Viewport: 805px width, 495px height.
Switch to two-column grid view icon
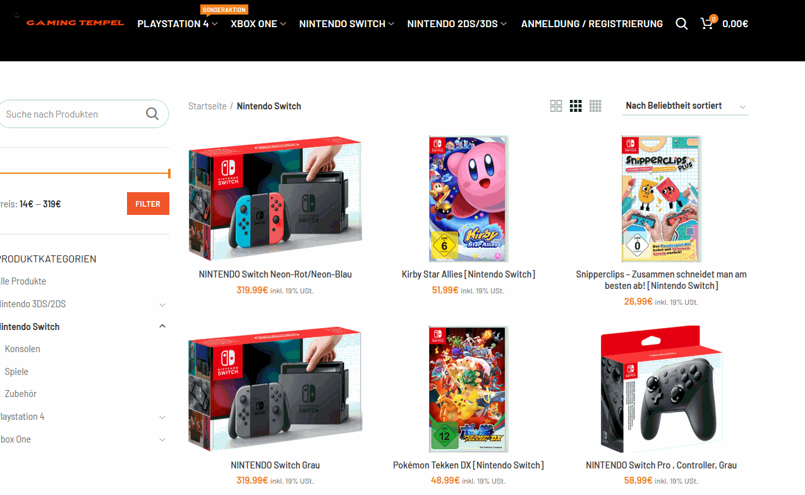tap(556, 106)
